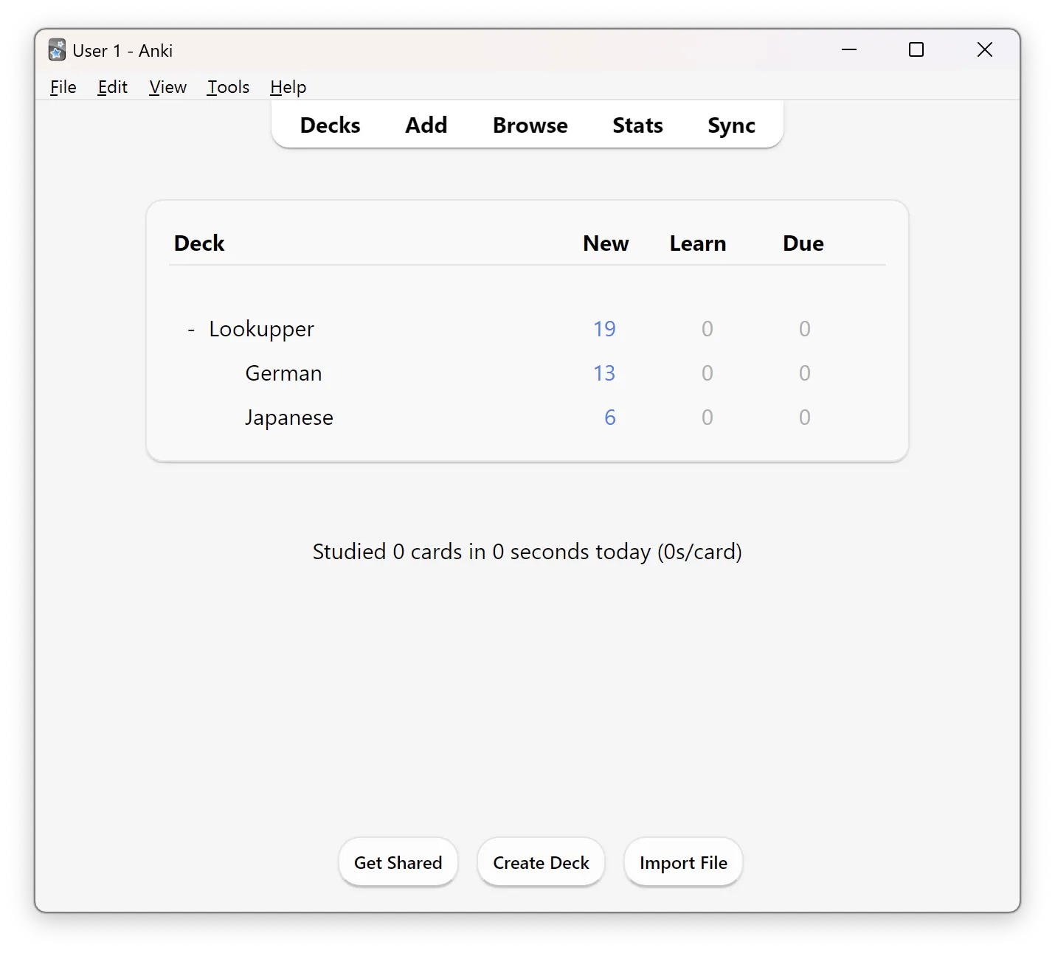Open the View menu
1055x953 pixels.
[167, 87]
